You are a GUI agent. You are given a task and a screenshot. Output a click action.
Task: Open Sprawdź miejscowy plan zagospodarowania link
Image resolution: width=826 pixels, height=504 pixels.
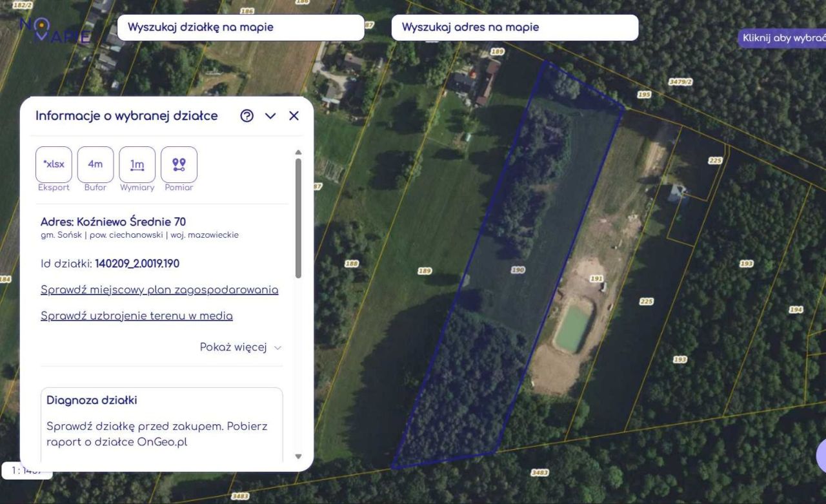(159, 289)
